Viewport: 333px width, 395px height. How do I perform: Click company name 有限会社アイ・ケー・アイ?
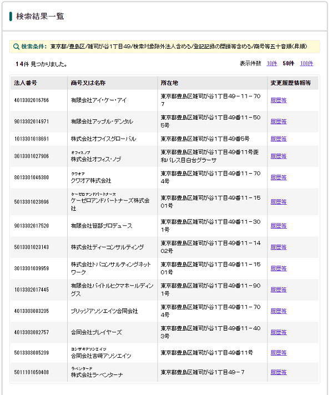(x=99, y=100)
